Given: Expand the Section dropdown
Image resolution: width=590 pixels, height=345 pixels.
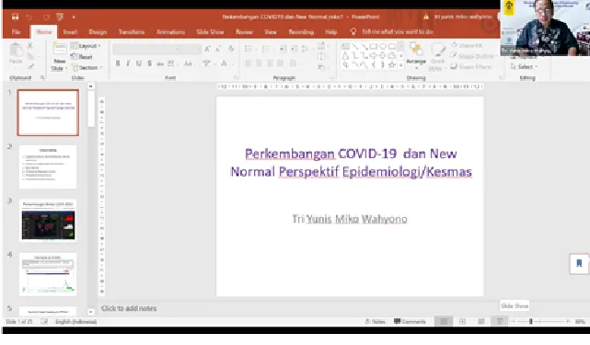Looking at the screenshot, I should click(87, 67).
